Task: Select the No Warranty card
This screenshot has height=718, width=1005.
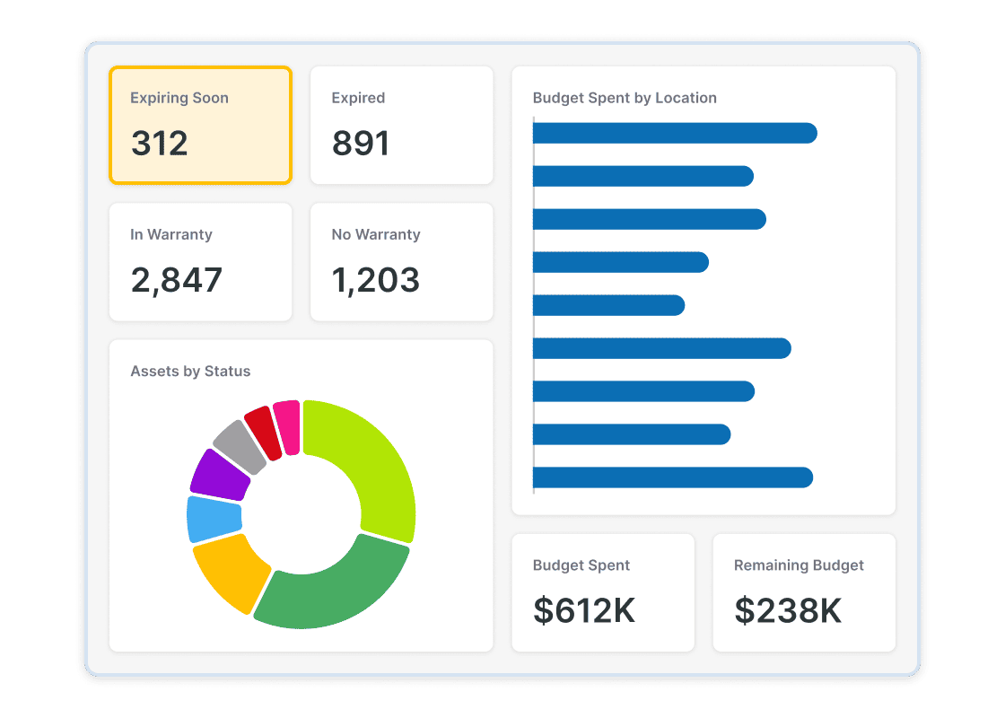Action: (x=401, y=261)
